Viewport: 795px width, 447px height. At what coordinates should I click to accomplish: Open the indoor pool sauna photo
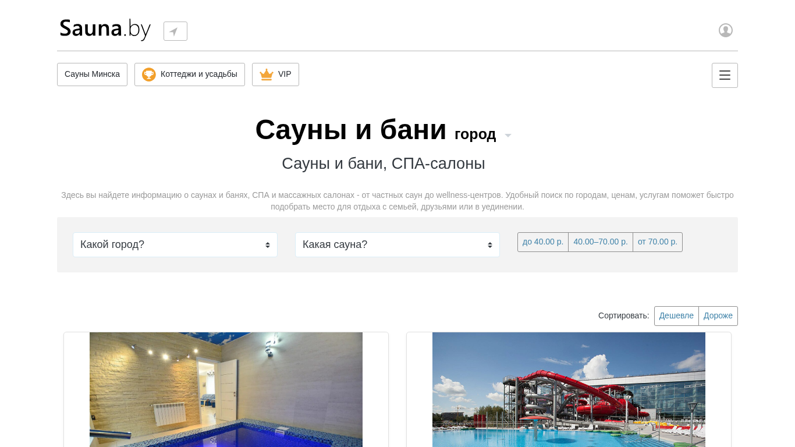pos(226,389)
